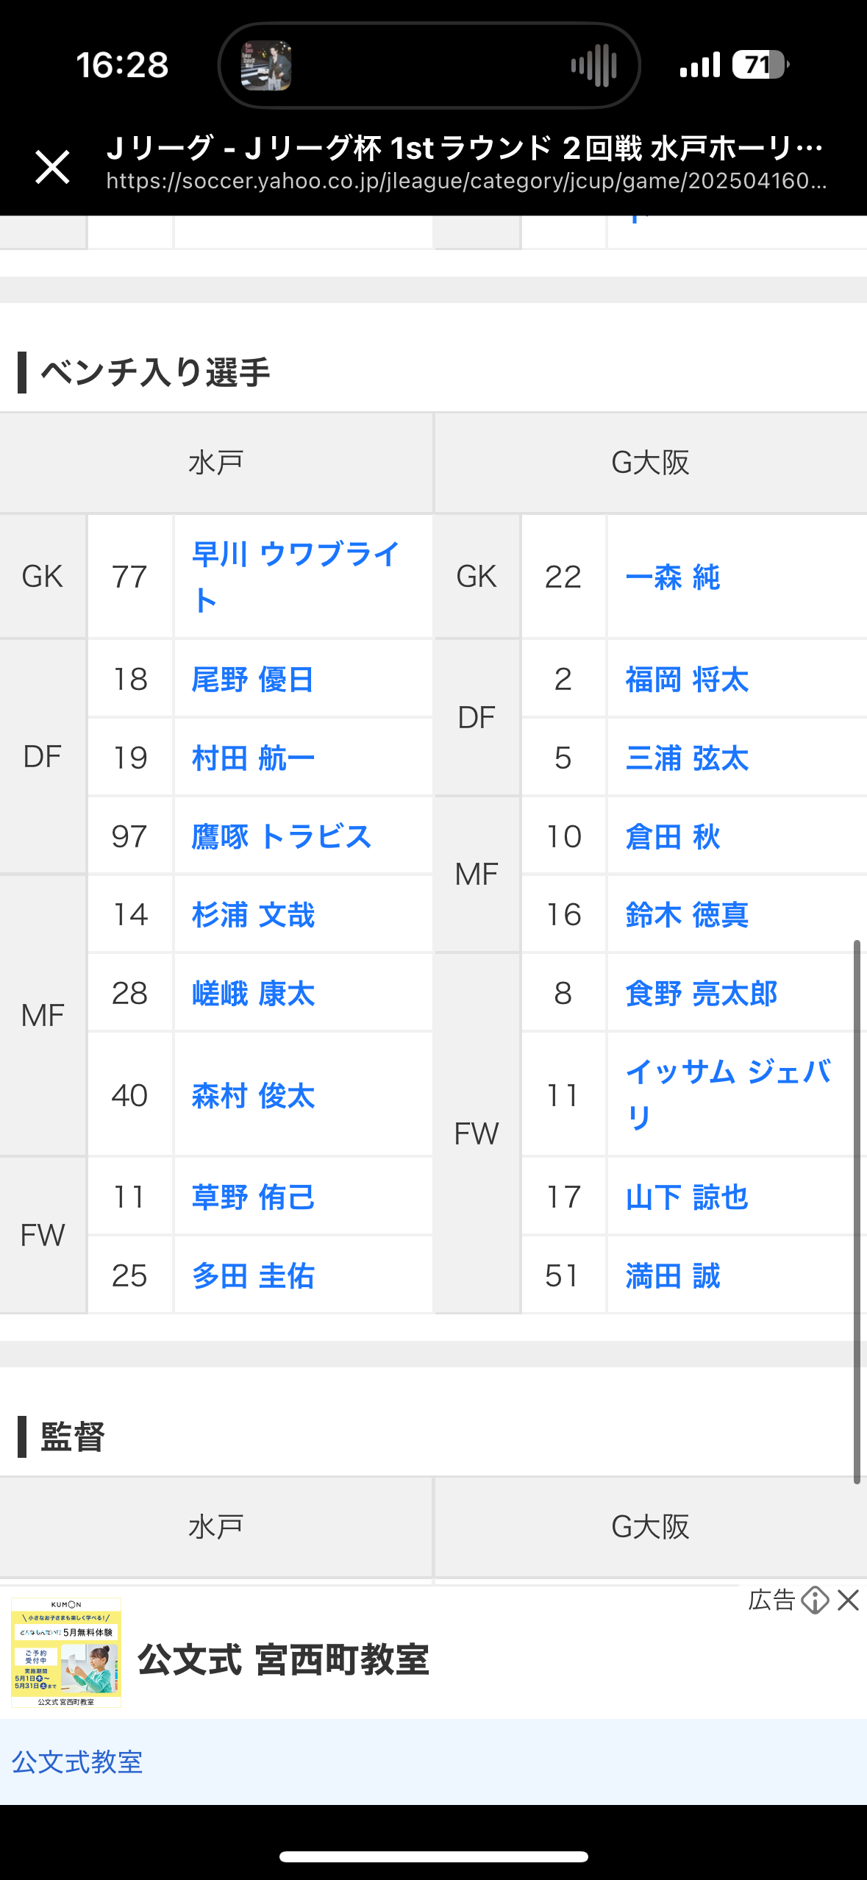This screenshot has height=1880, width=867.
Task: Select player 嵯峨 康太
Action: (253, 993)
